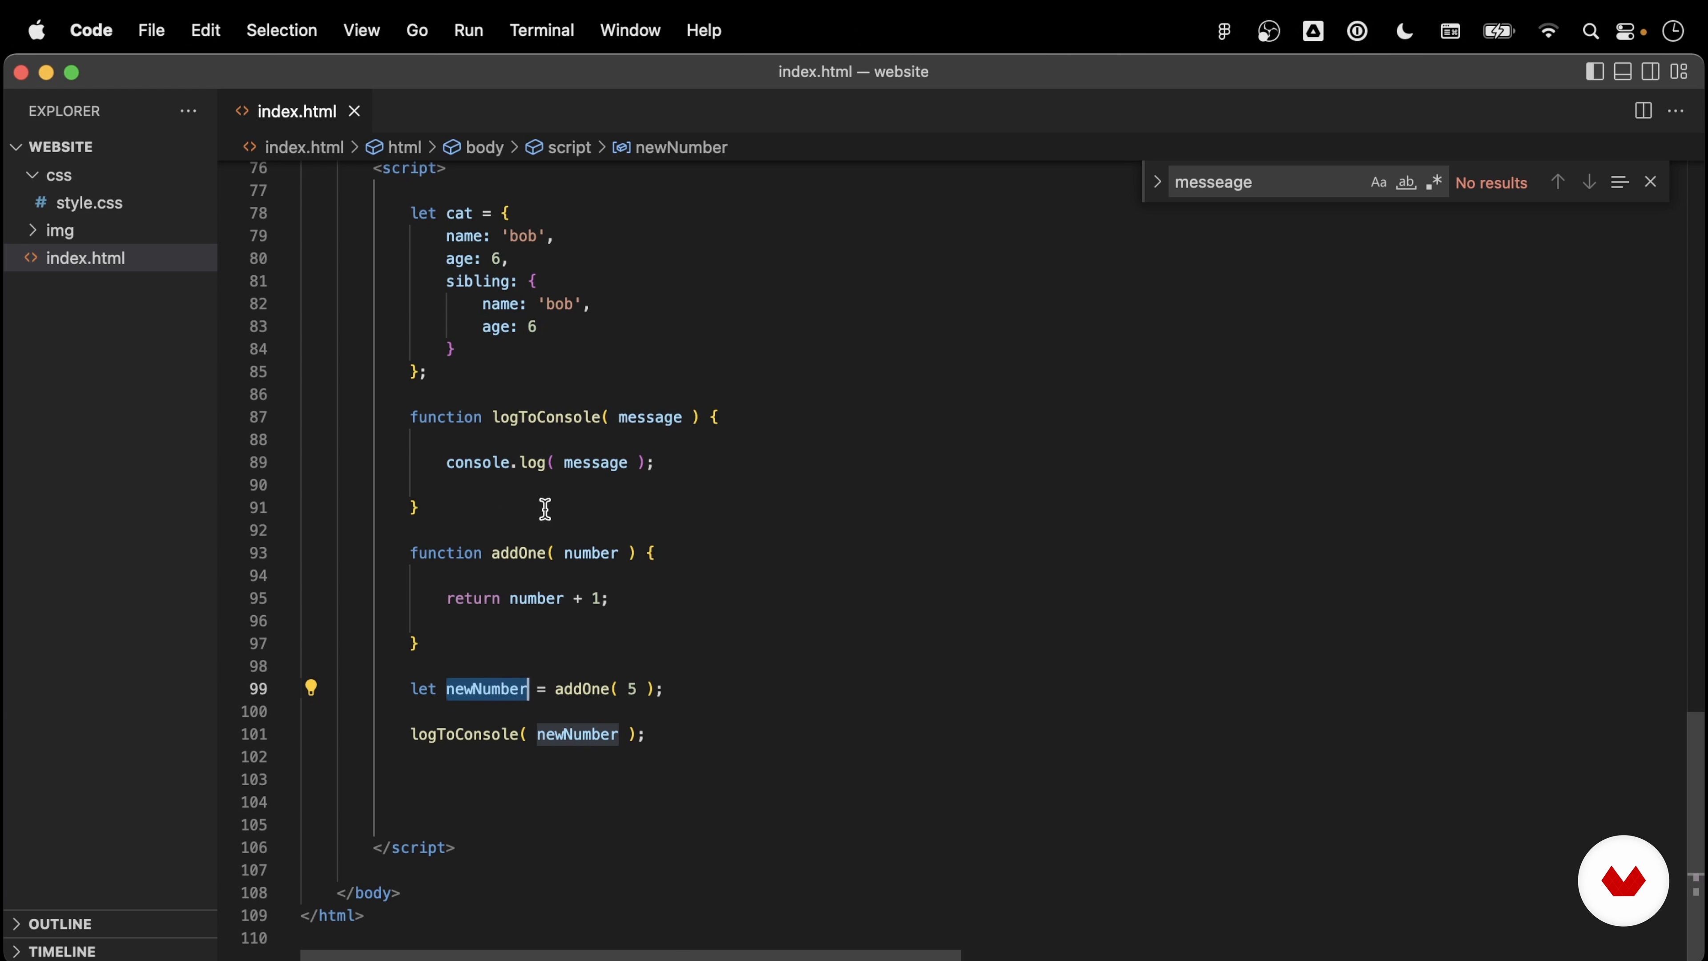Click the logToConsole function name on line 87
This screenshot has height=961, width=1708.
point(546,417)
